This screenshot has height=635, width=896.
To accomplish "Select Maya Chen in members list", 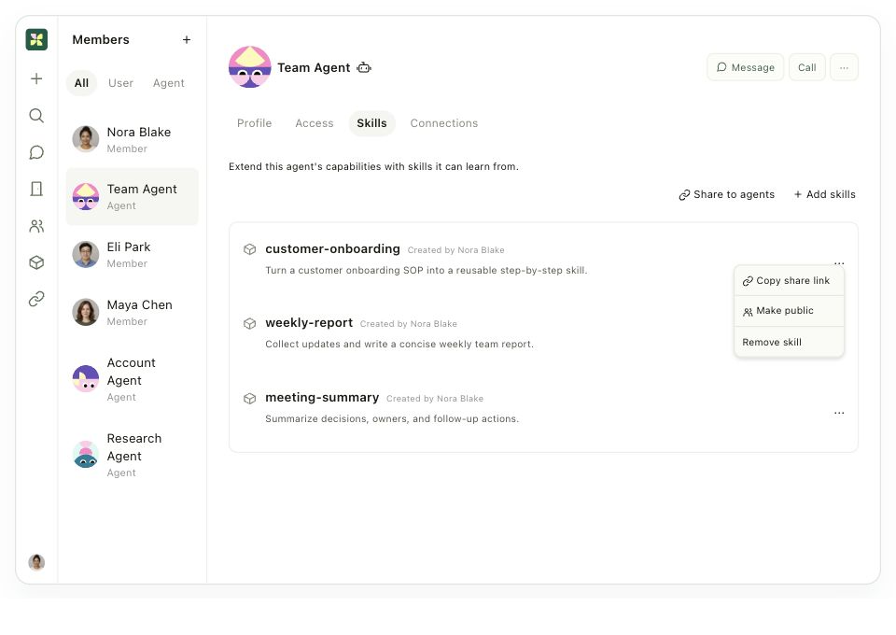I will pos(132,312).
